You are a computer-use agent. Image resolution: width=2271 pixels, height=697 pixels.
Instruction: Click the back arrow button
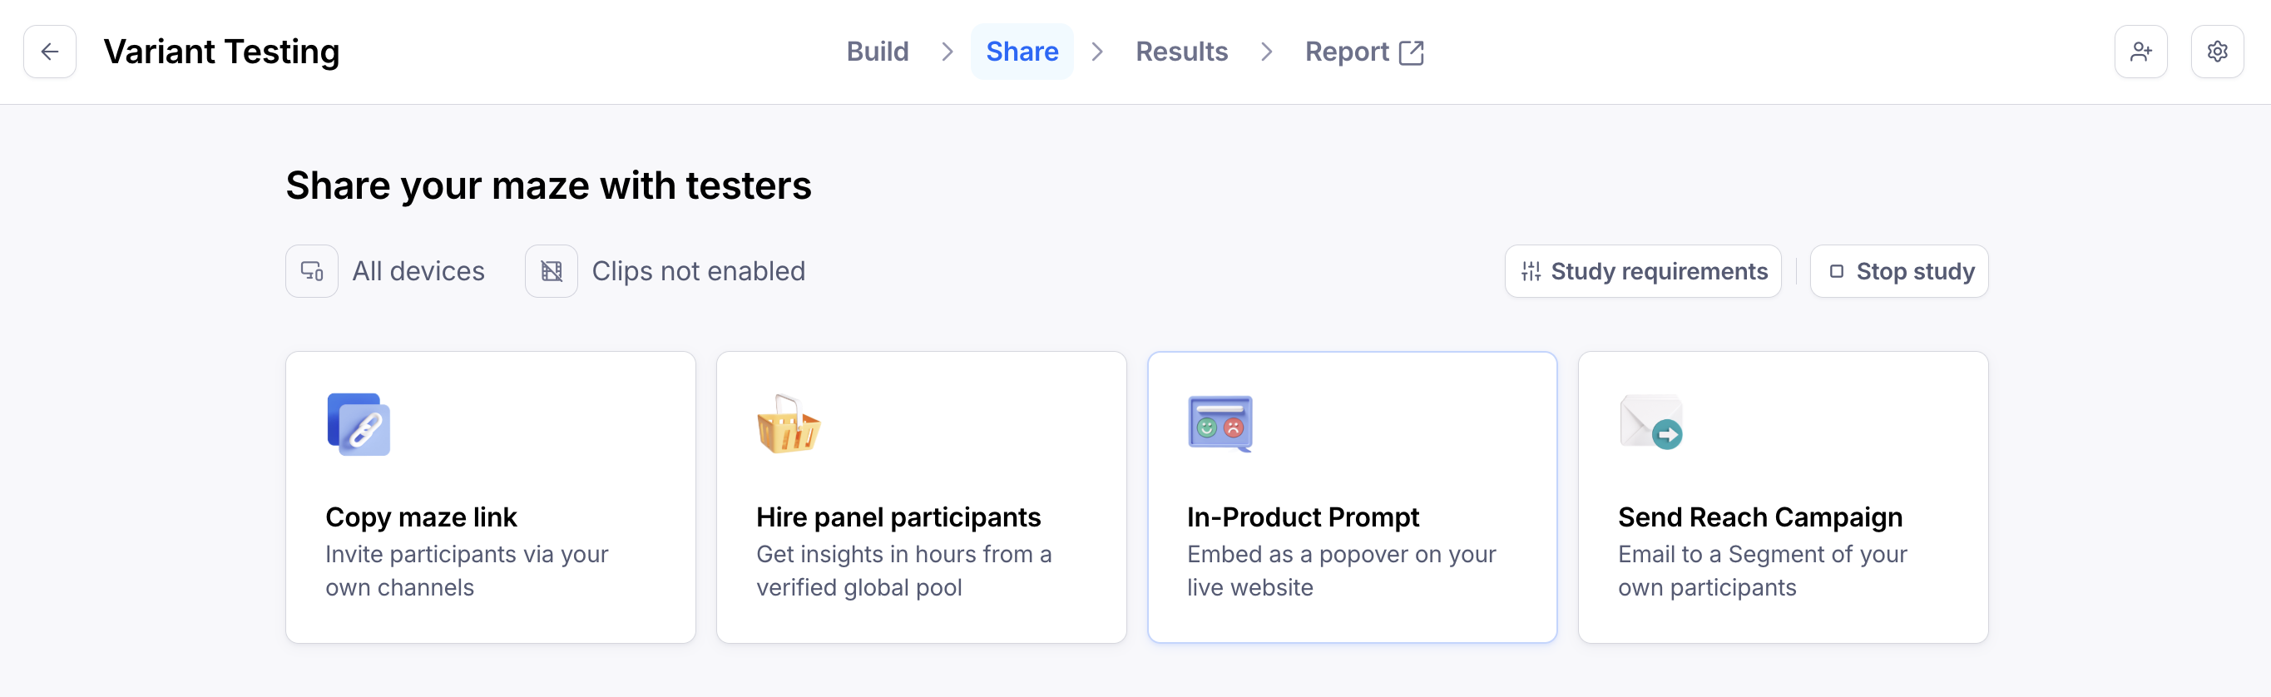coord(49,52)
